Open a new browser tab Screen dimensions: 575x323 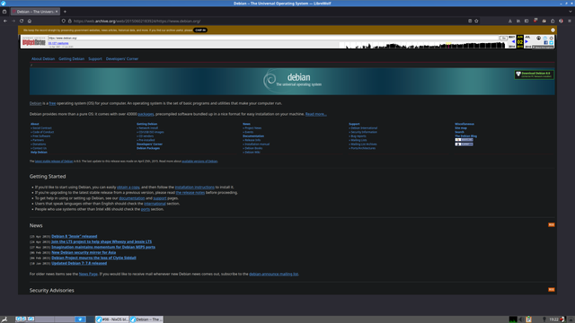tap(65, 12)
